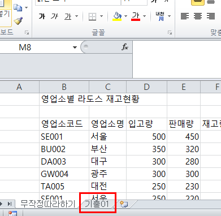The height and width of the screenshot is (216, 221).
Task: Select cell containing TA005
Action: coord(64,186)
